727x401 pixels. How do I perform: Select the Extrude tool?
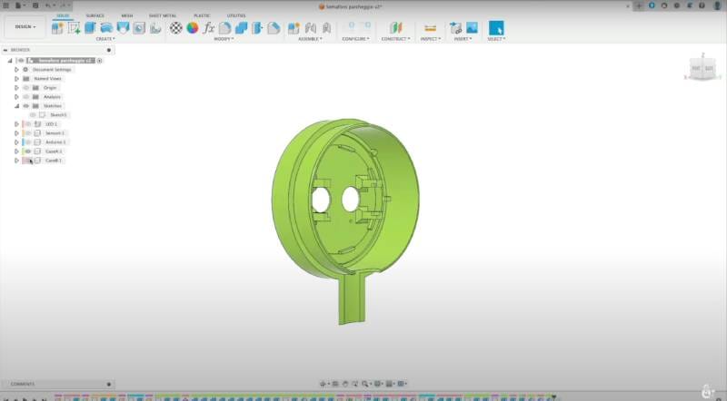coord(90,28)
